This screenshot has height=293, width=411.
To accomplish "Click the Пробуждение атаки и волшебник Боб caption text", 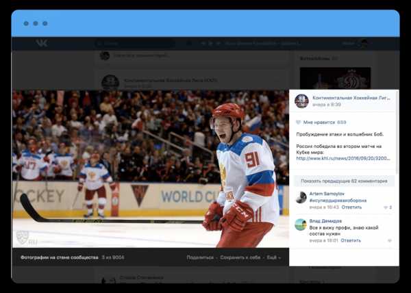I will pos(340,134).
